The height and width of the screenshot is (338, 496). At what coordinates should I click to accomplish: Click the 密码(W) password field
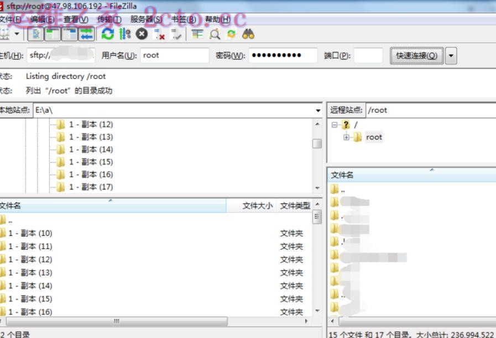pos(283,55)
